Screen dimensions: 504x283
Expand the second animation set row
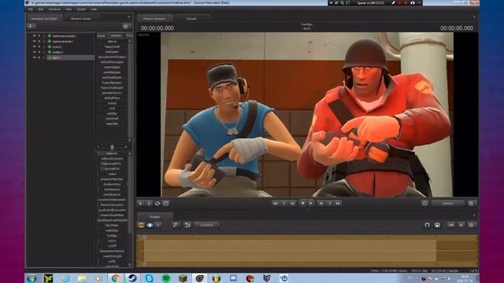[x=39, y=41]
